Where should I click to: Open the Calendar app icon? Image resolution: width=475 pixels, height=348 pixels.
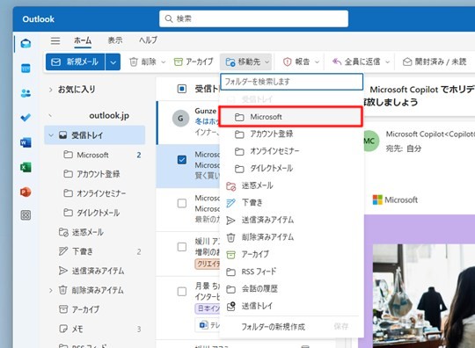[x=26, y=69]
